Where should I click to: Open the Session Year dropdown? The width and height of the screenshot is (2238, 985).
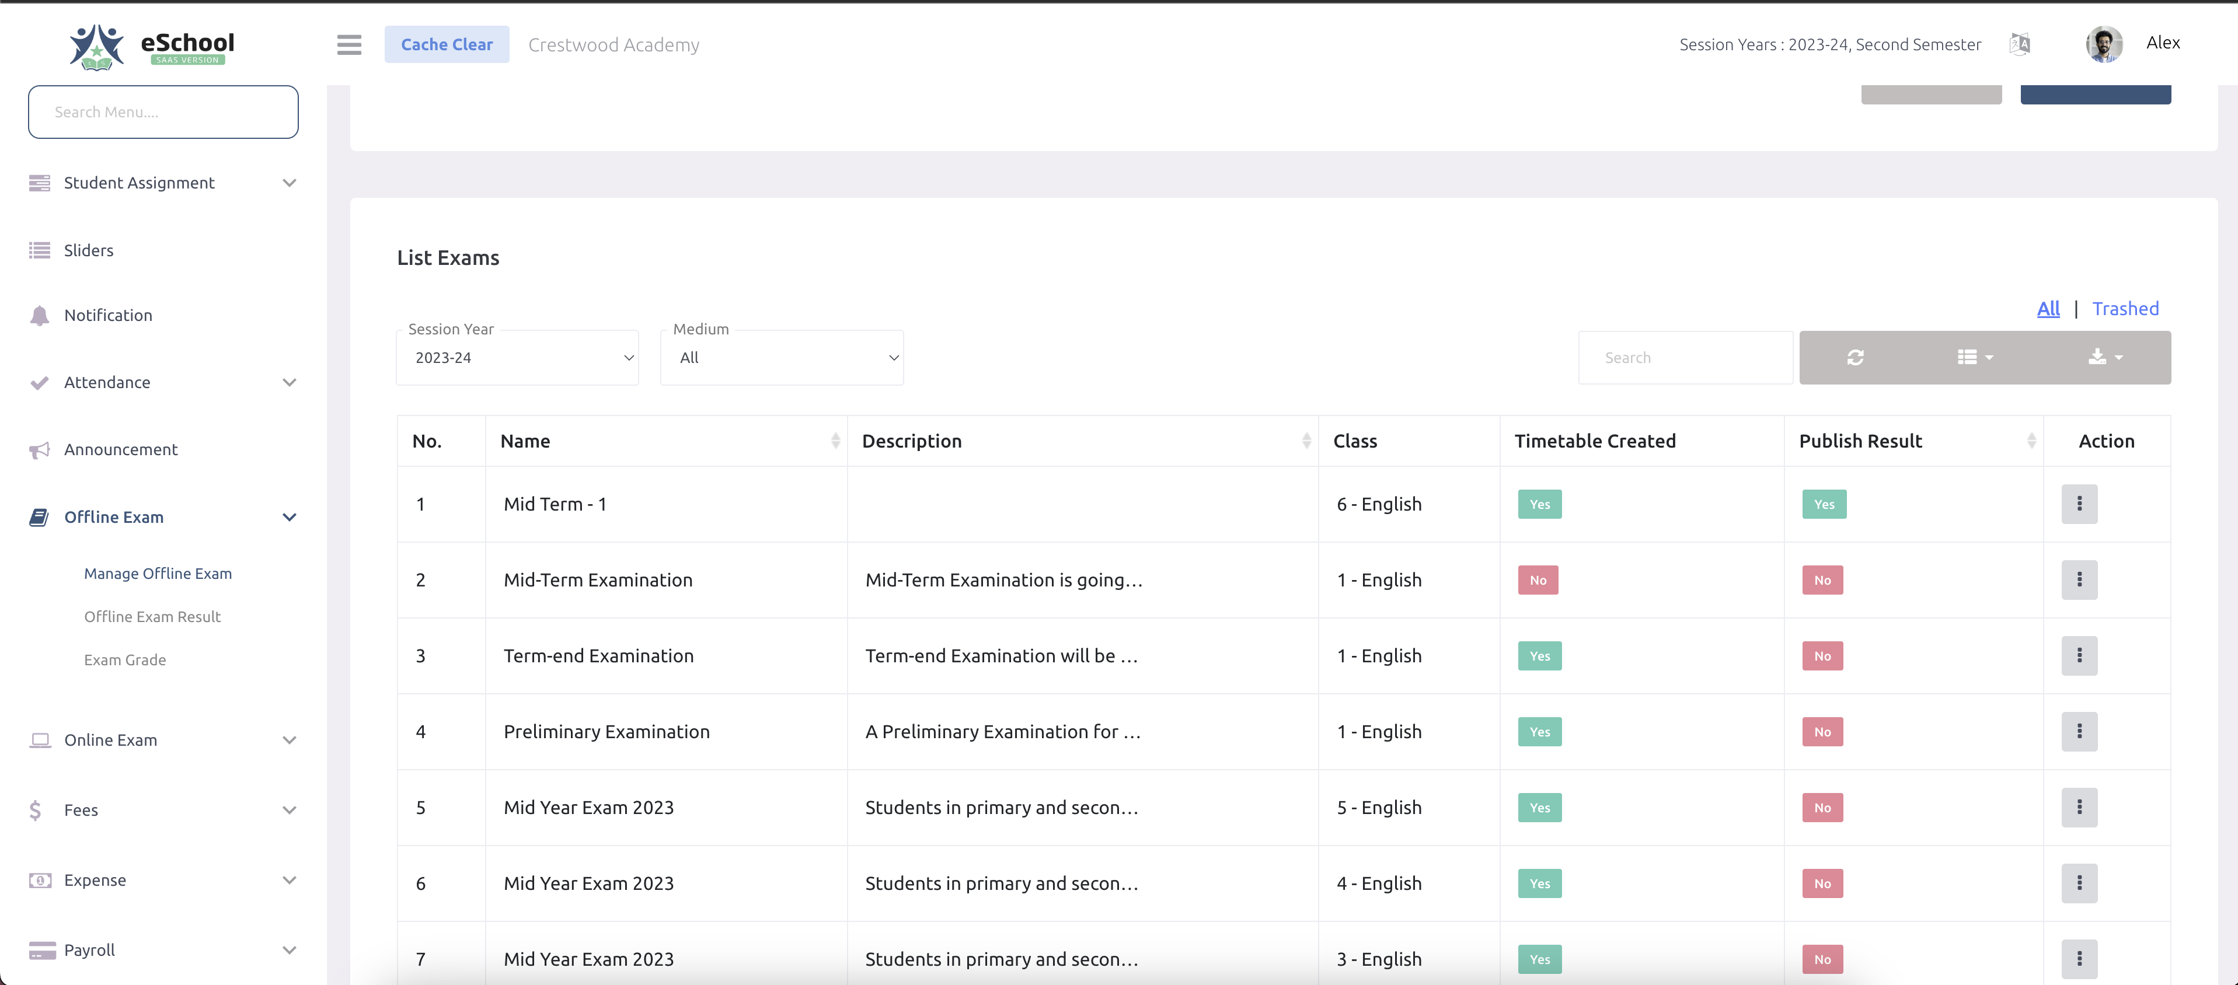[517, 357]
